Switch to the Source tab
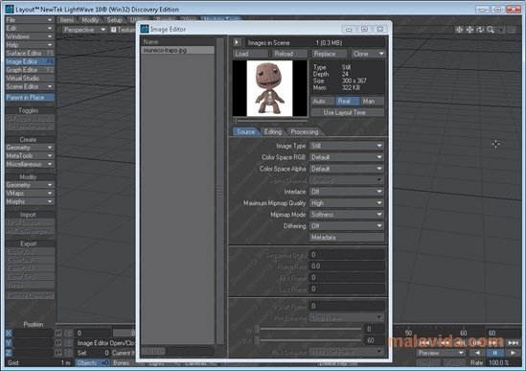526x371 pixels. 245,131
